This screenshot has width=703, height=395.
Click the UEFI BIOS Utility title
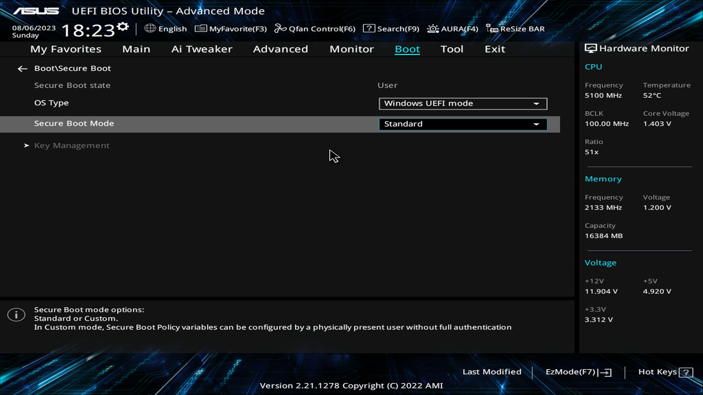168,11
